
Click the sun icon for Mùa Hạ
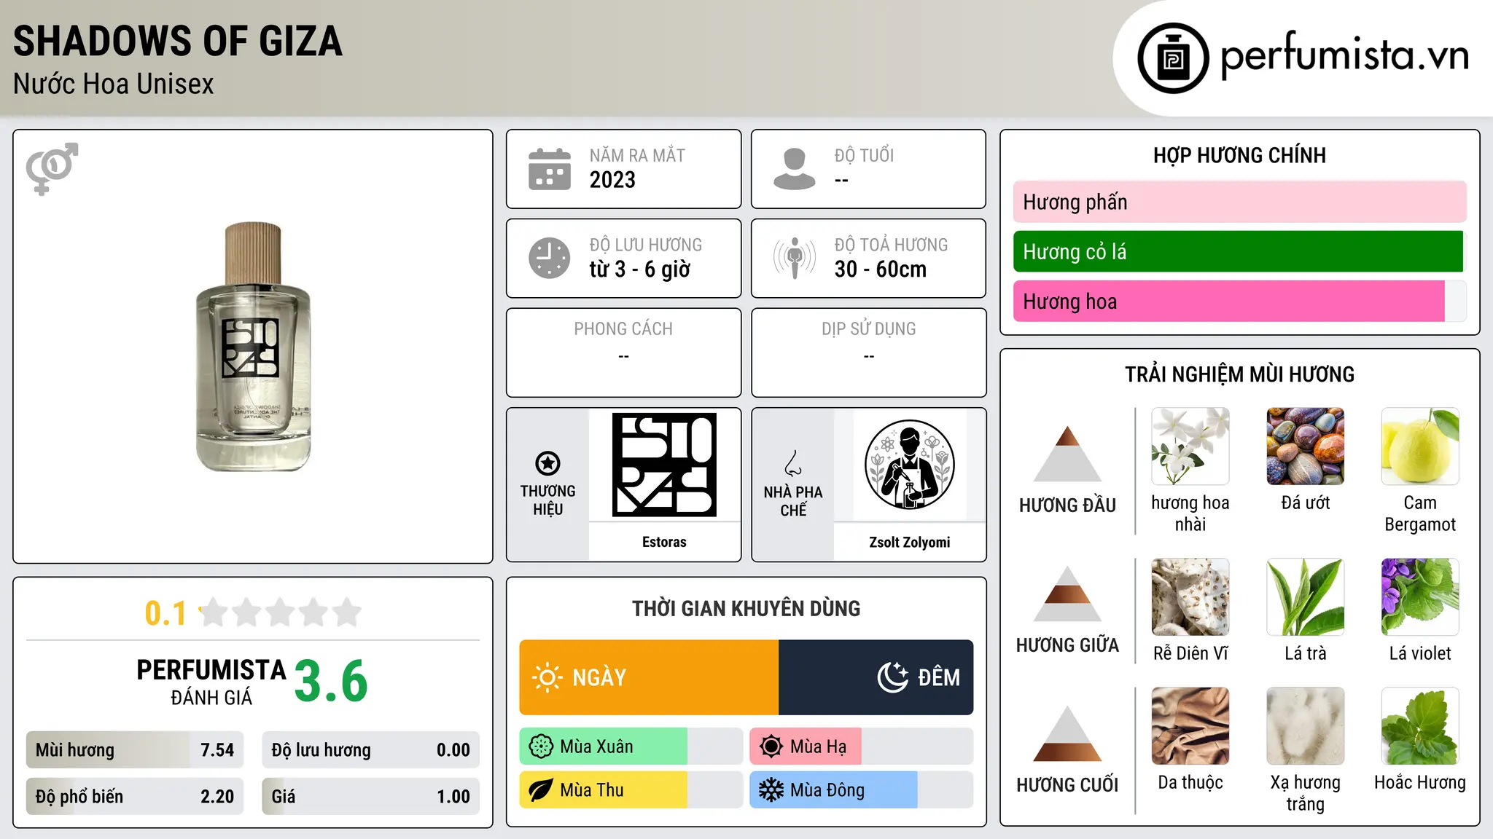pyautogui.click(x=771, y=747)
